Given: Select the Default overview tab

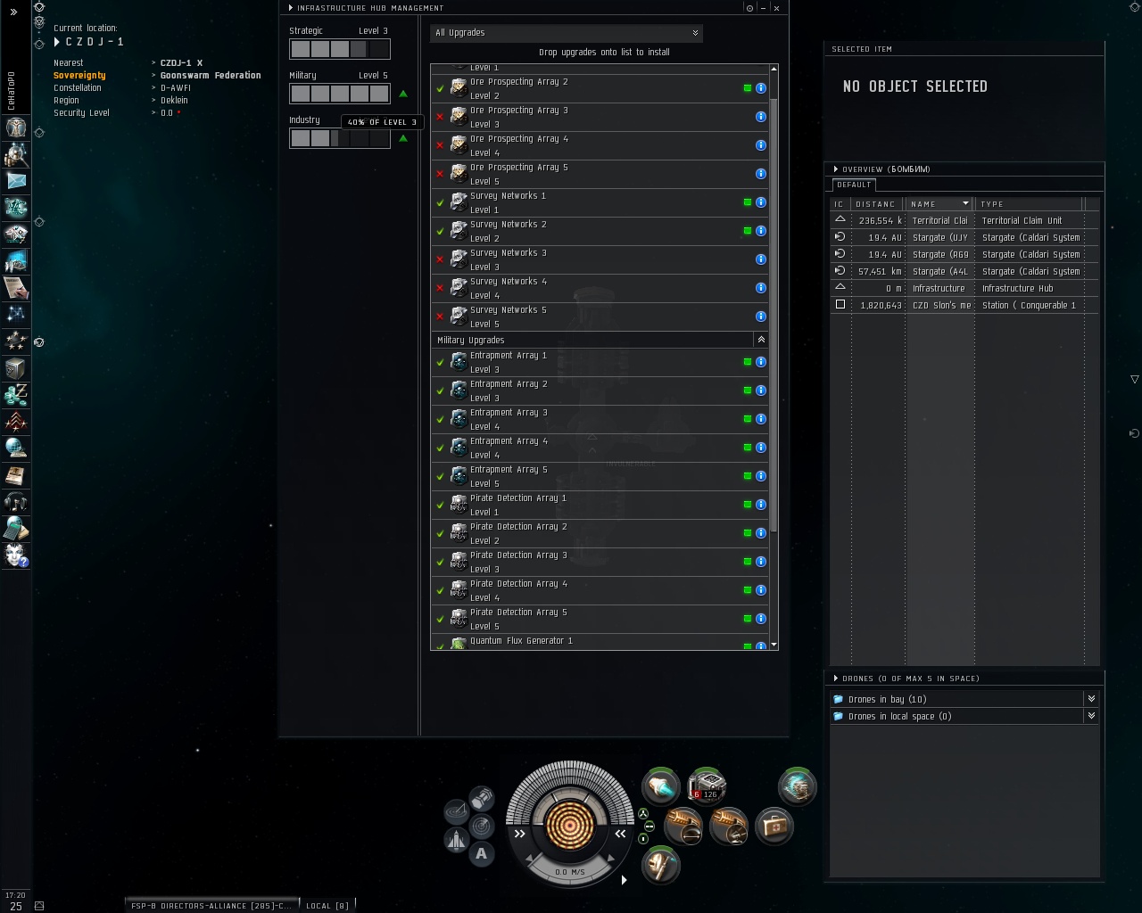Looking at the screenshot, I should 854,185.
